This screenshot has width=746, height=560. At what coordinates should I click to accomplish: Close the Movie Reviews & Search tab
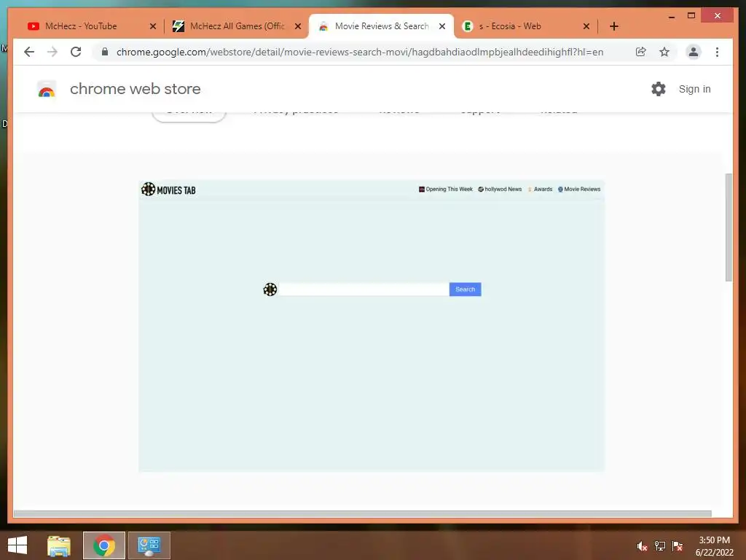coord(442,26)
